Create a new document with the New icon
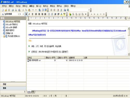The width and height of the screenshot is (130, 98). tap(3, 10)
